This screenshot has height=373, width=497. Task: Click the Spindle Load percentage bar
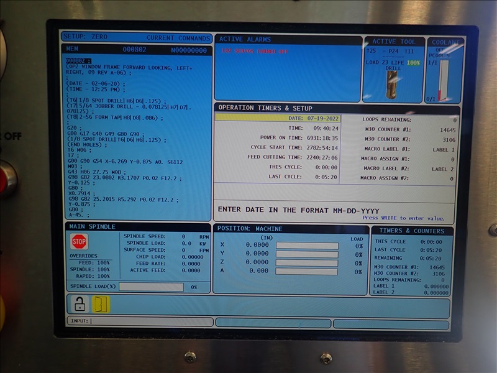point(151,287)
